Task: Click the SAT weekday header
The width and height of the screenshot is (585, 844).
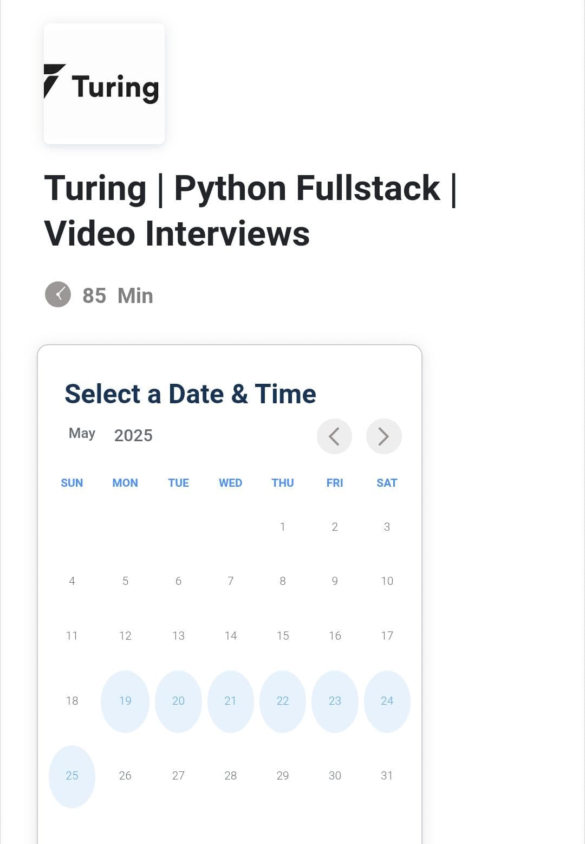Action: click(x=387, y=483)
